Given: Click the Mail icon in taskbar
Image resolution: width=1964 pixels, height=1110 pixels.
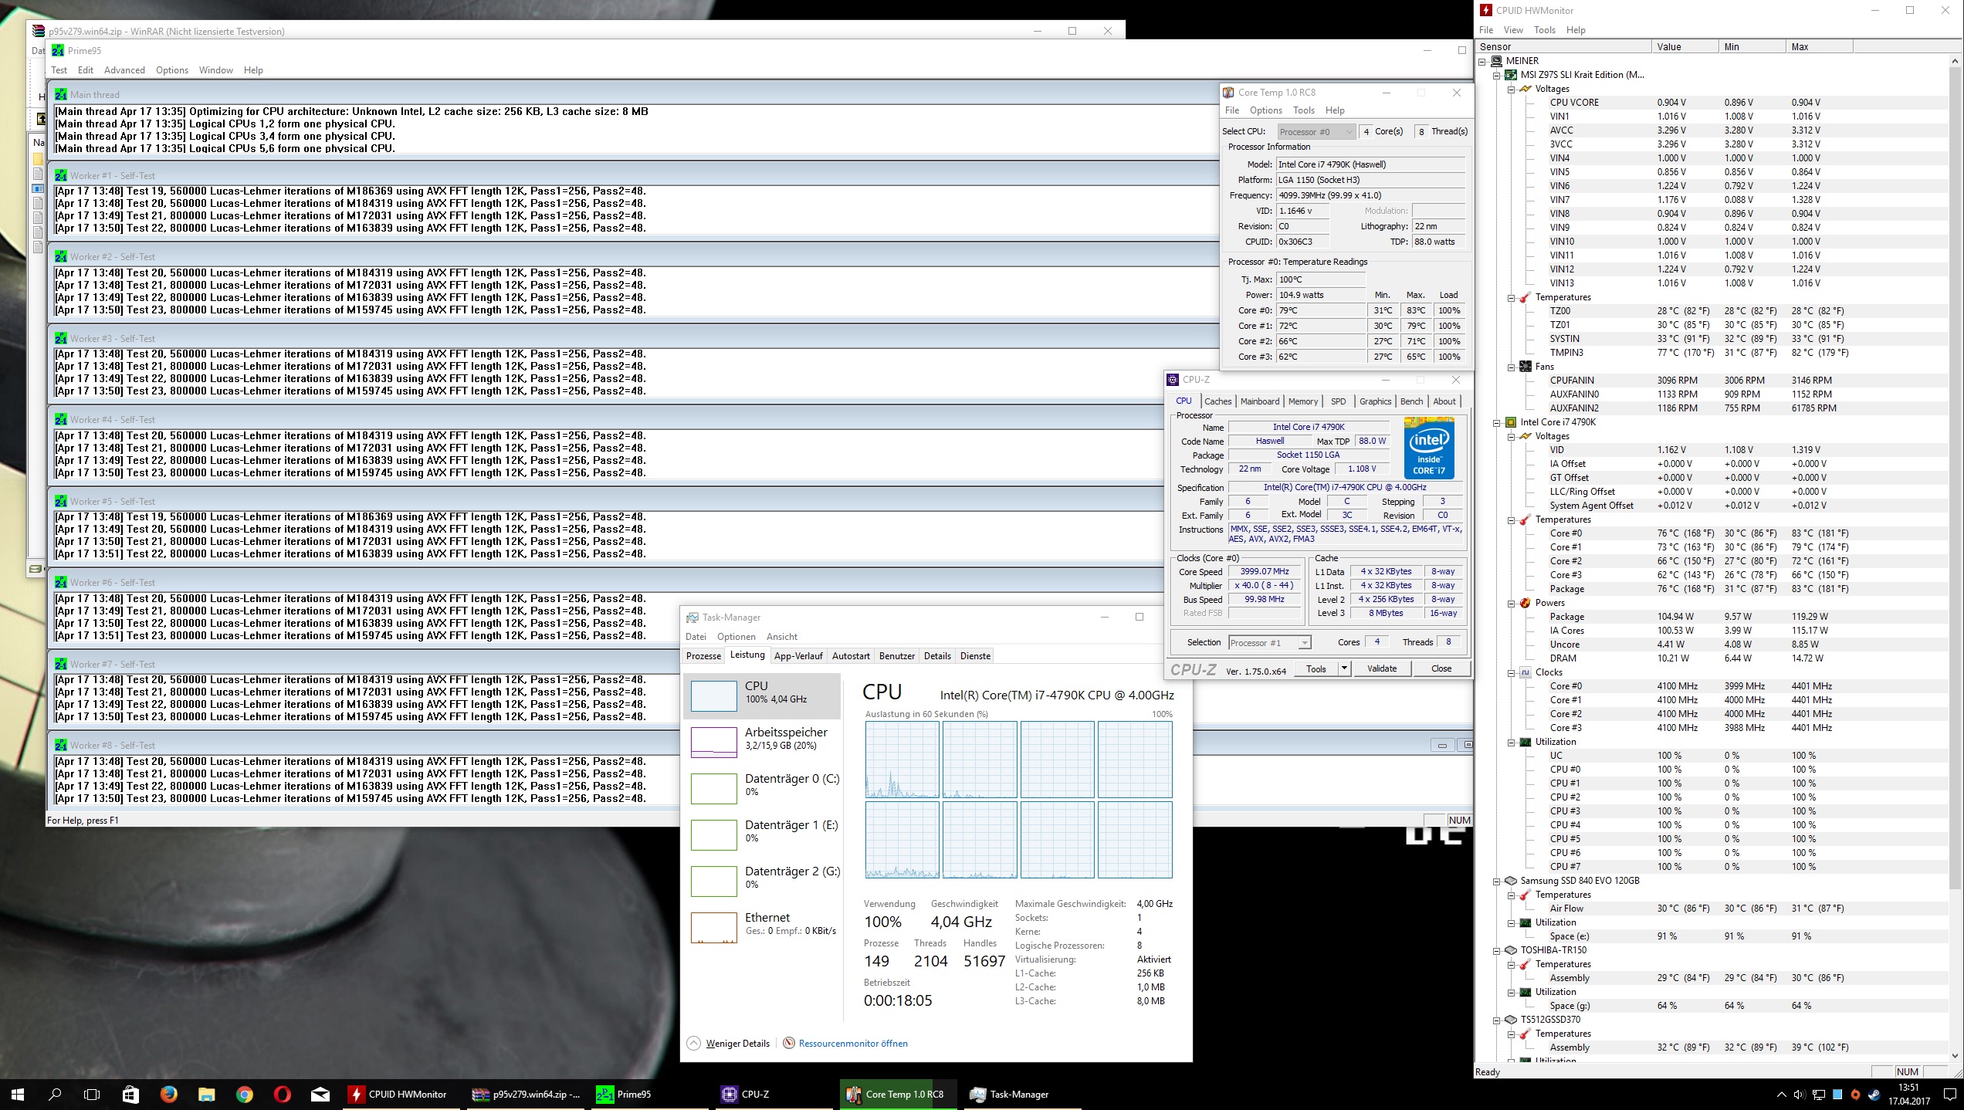Looking at the screenshot, I should pos(320,1094).
